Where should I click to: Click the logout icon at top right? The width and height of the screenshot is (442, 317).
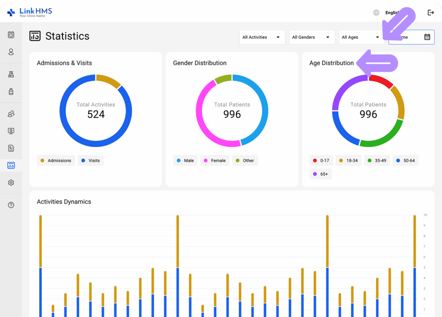[431, 13]
